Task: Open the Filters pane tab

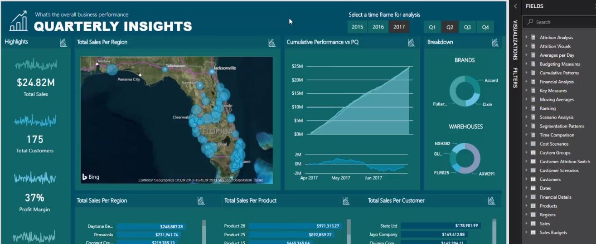Action: [x=515, y=78]
